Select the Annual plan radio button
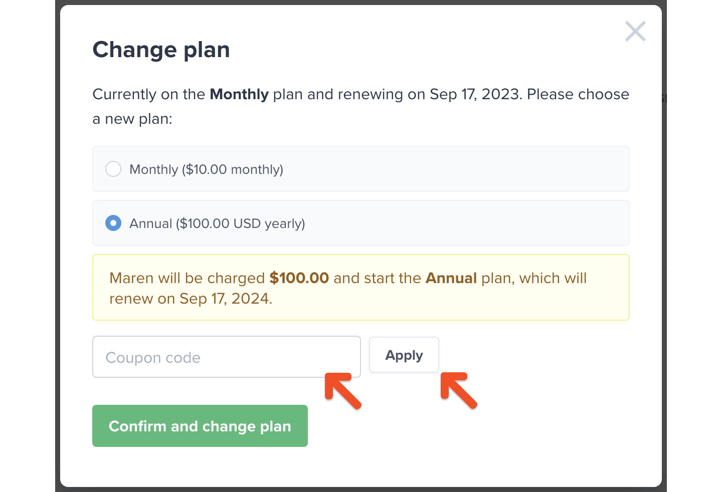 (x=113, y=223)
